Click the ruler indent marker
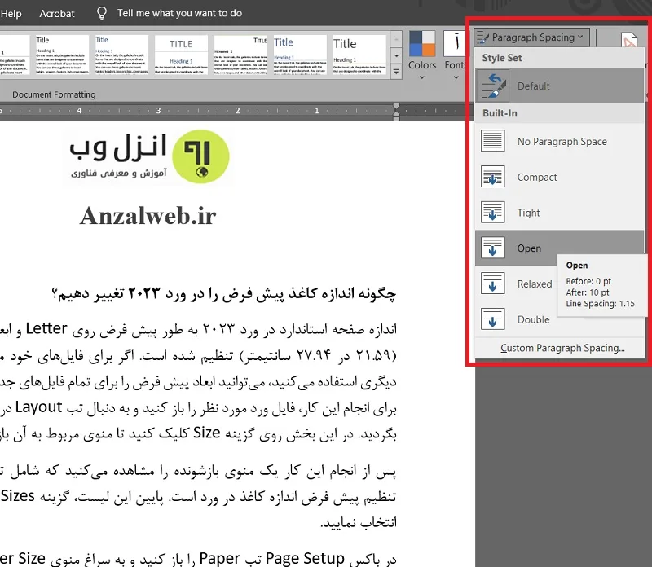The height and width of the screenshot is (567, 652). tap(396, 112)
